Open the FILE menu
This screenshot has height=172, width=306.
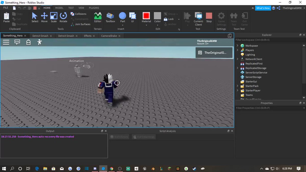click(x=6, y=8)
